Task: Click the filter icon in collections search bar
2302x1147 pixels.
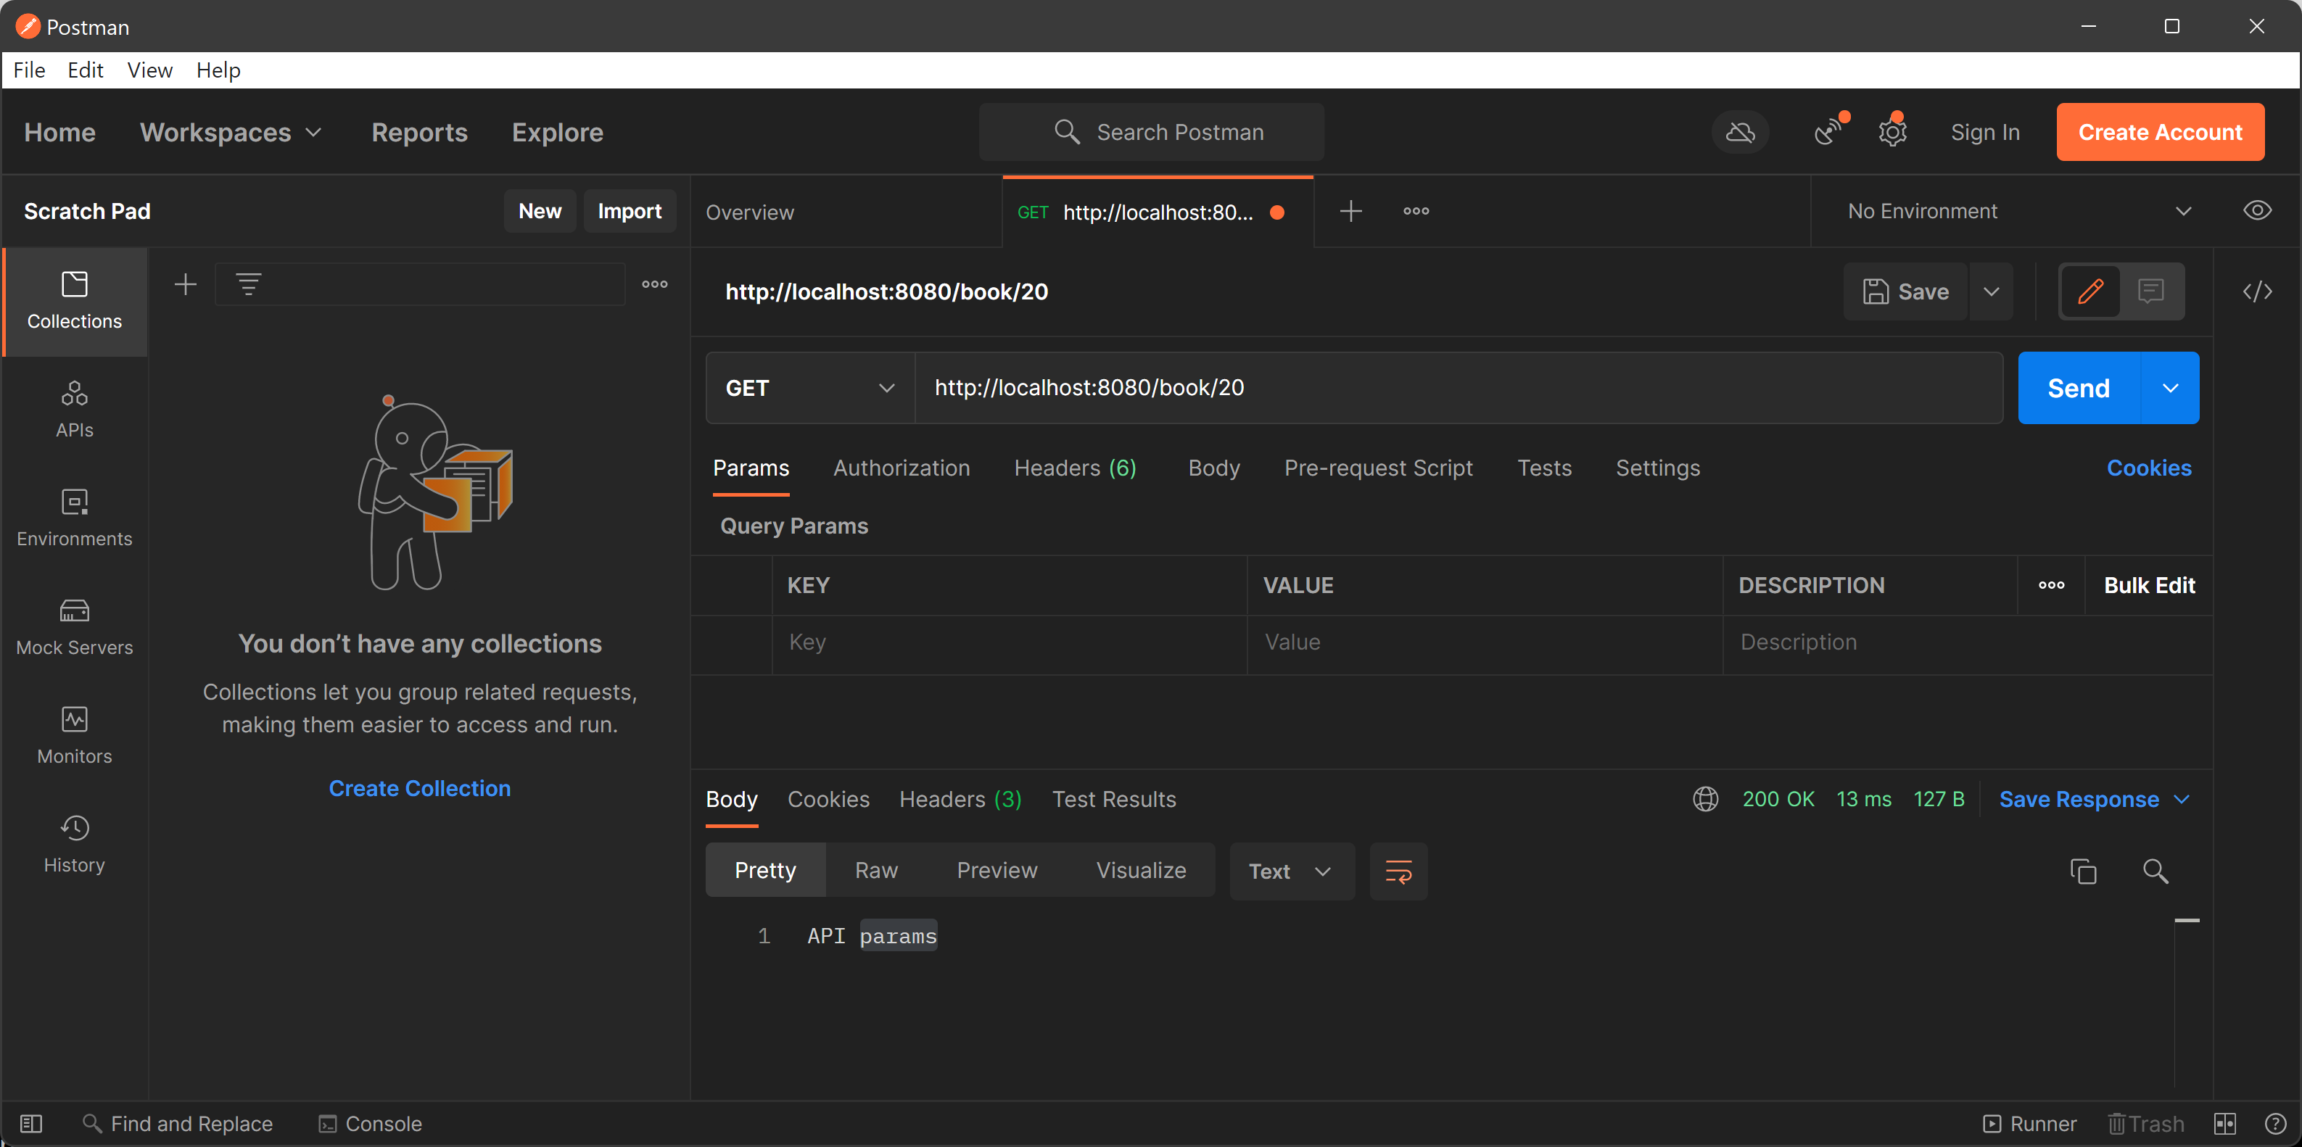Action: coord(249,285)
